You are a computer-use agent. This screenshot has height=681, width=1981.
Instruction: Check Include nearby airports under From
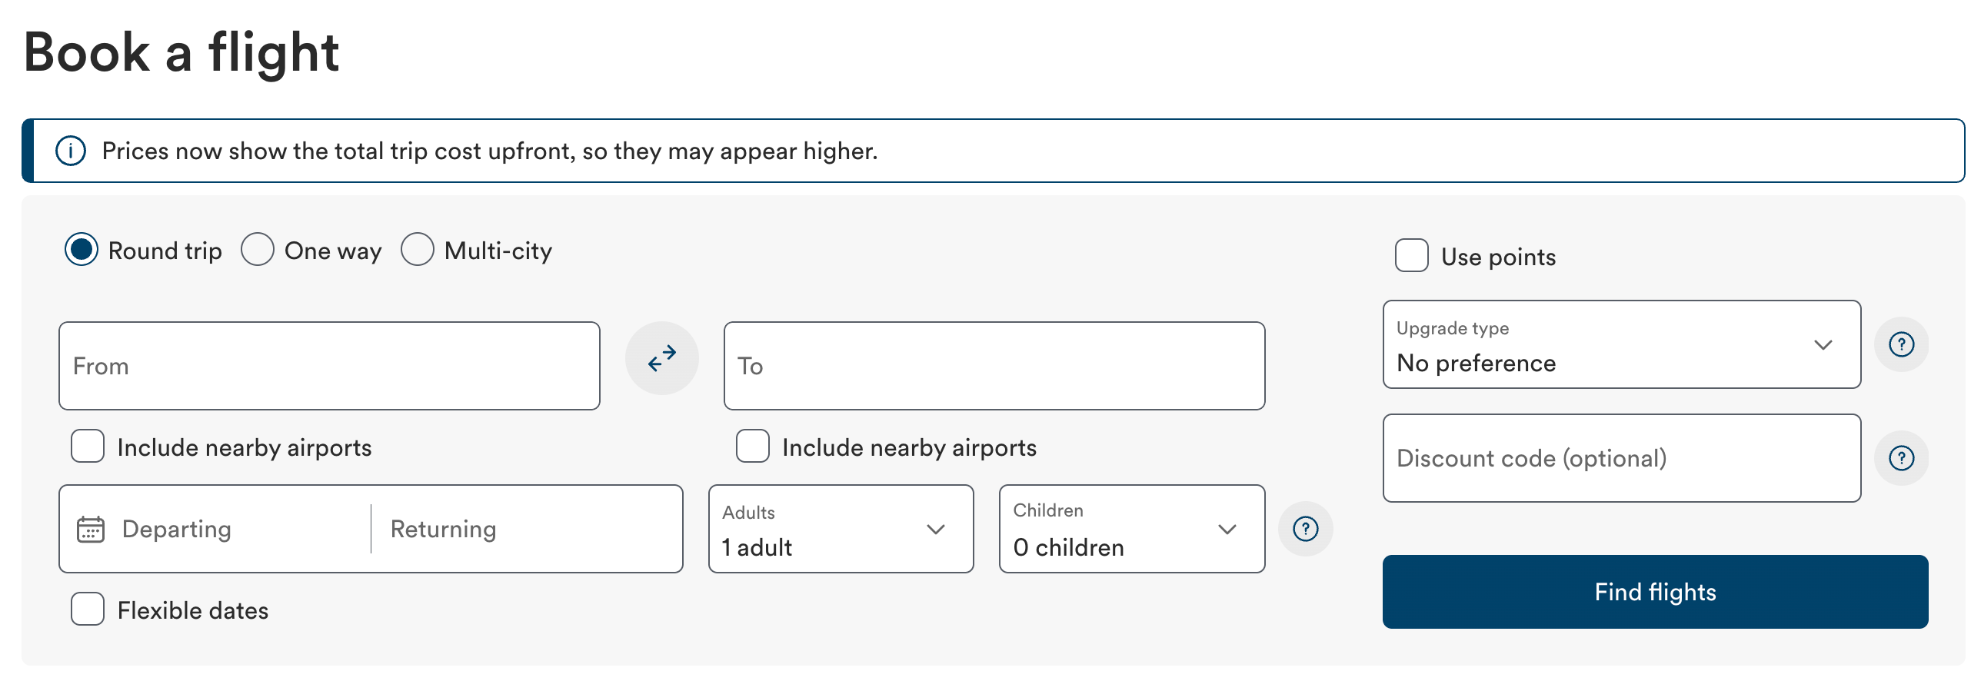[88, 447]
